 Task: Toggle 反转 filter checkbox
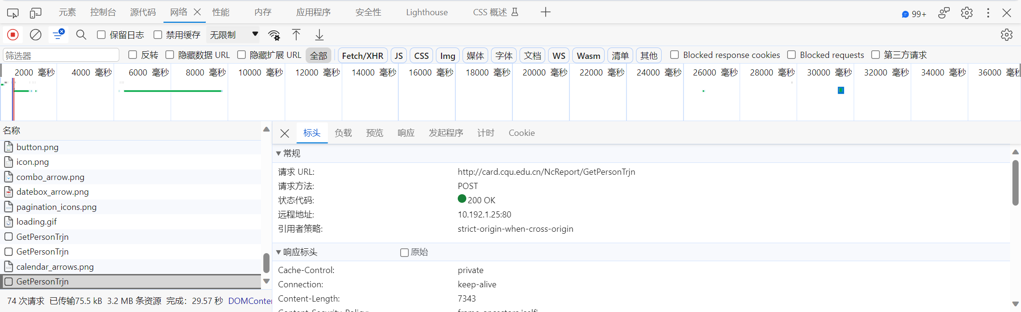click(x=133, y=55)
